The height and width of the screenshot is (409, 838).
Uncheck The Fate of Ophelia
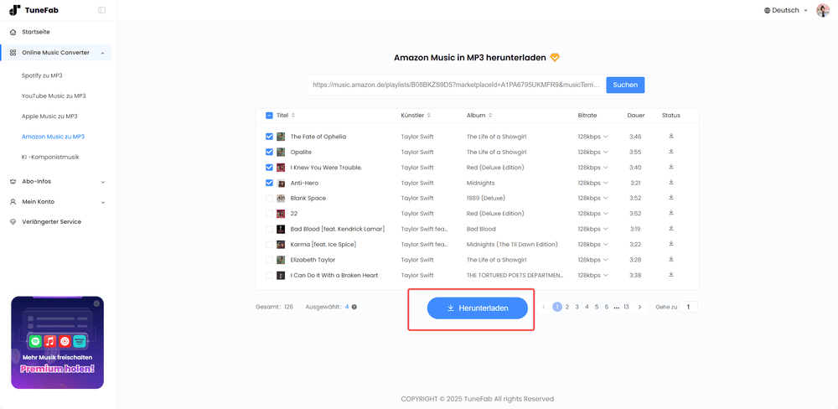coord(269,137)
